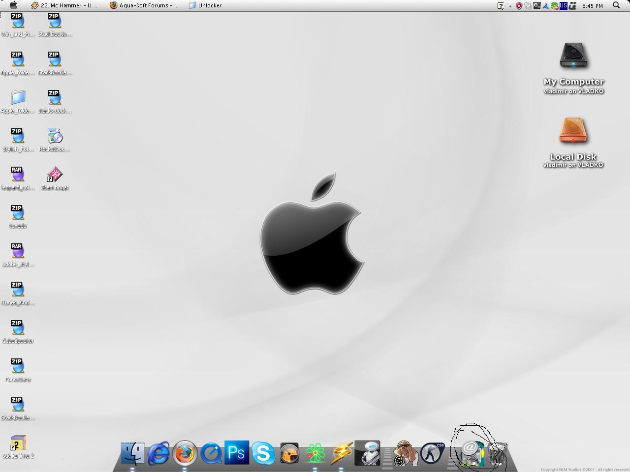The width and height of the screenshot is (630, 472).
Task: Select the Stani bogat shortcut
Action: click(55, 178)
